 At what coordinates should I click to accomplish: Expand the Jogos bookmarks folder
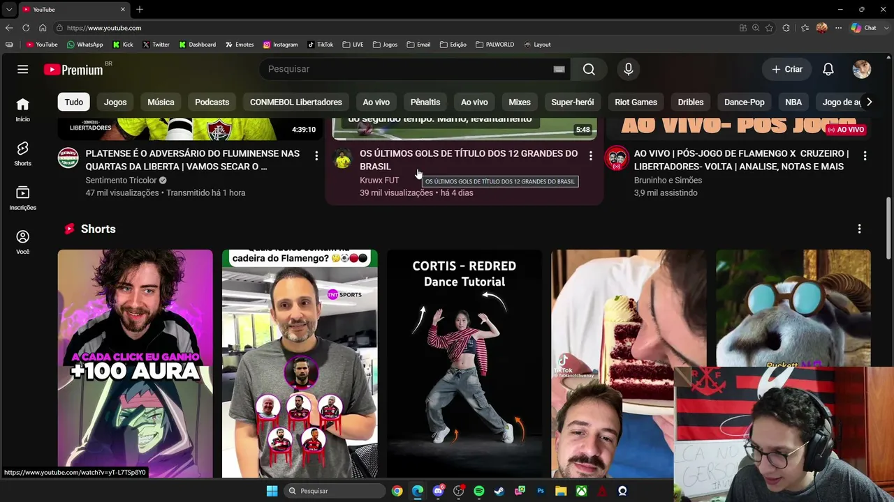click(385, 45)
